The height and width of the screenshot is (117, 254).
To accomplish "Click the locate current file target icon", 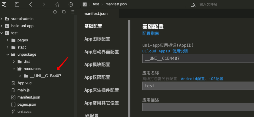I will tap(55, 12).
